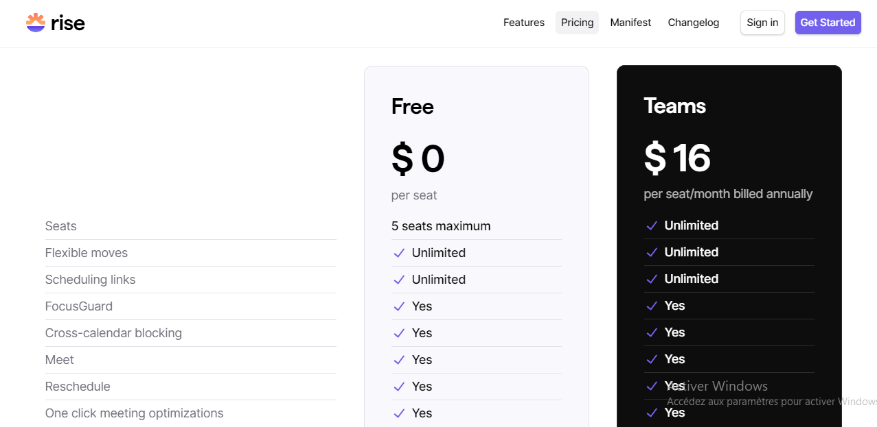Screen dimensions: 877x427
Task: Click the Reschedule feature label
Action: coord(78,387)
